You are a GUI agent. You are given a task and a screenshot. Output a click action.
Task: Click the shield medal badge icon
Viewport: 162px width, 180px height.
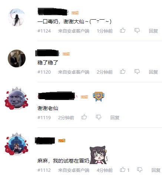click(x=99, y=97)
